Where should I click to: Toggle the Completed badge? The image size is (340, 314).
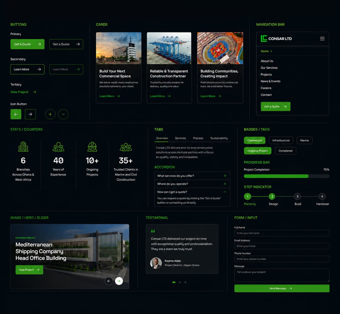tap(285, 151)
